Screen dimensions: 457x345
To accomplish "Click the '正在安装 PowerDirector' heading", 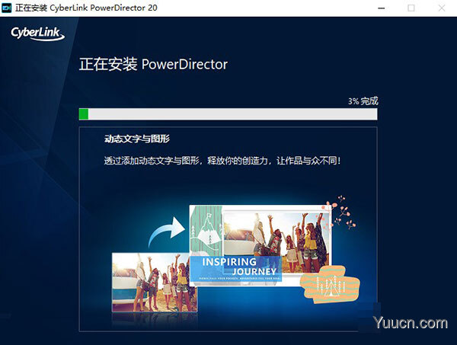I will pyautogui.click(x=153, y=64).
